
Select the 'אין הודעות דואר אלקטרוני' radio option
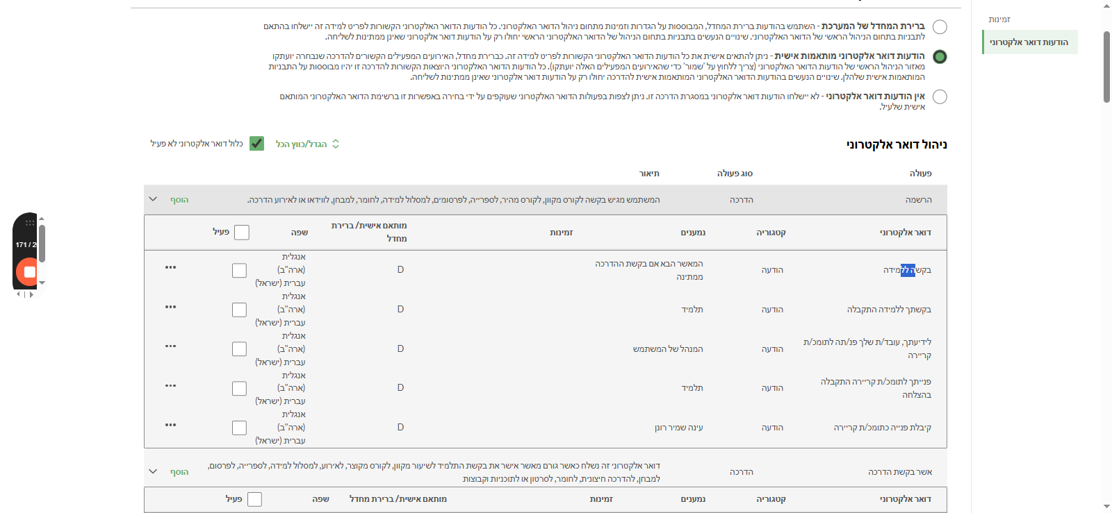(x=940, y=96)
